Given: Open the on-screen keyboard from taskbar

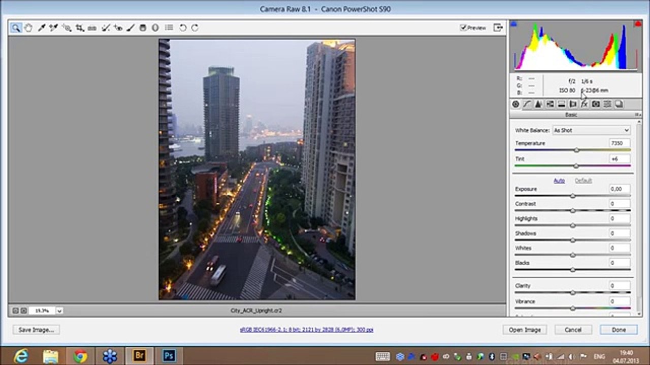Looking at the screenshot, I should pyautogui.click(x=382, y=357).
